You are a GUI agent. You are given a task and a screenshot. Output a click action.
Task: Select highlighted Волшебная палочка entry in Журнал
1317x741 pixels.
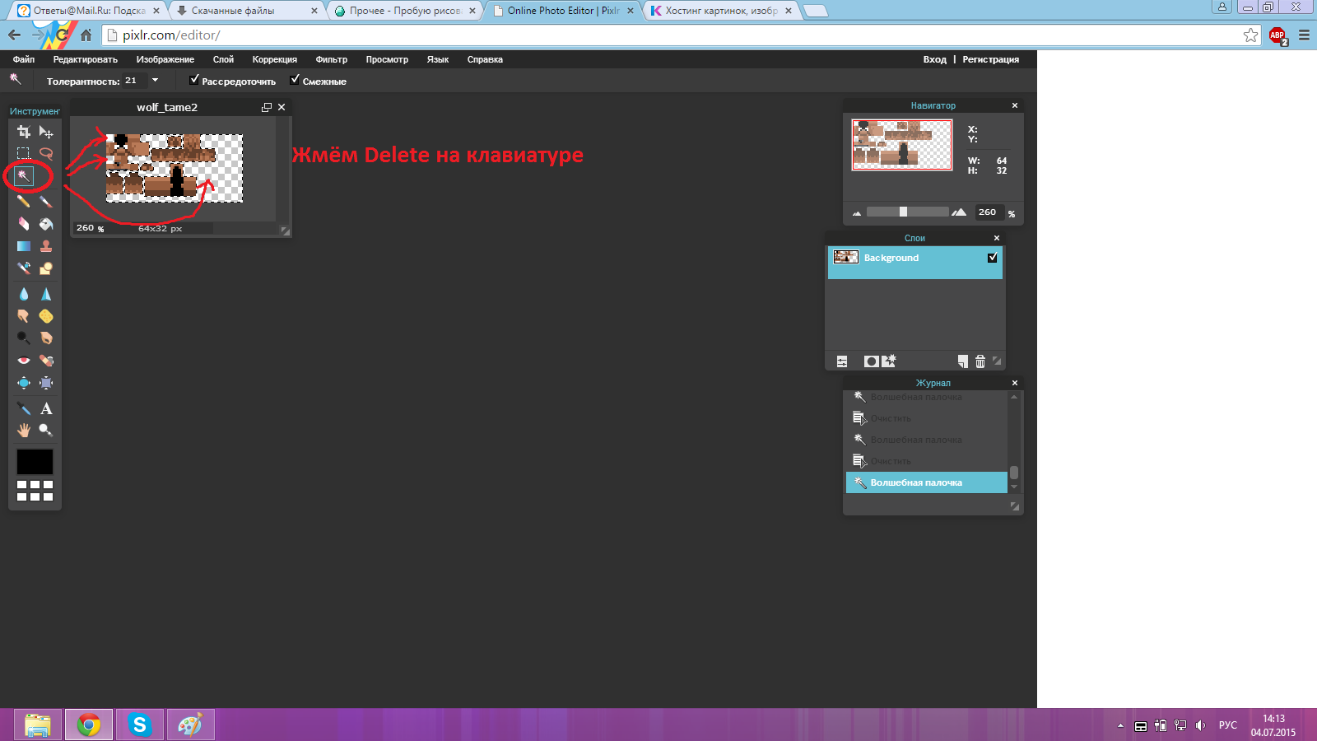(927, 482)
